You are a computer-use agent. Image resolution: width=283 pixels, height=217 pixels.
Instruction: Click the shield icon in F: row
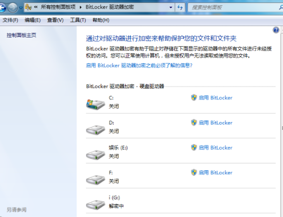click(194, 173)
